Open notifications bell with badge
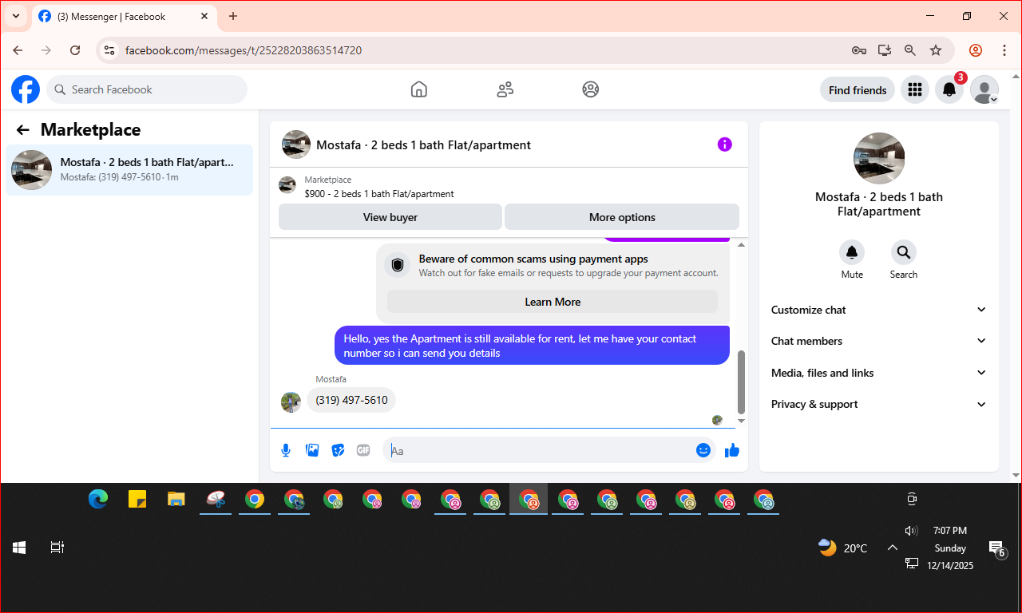The width and height of the screenshot is (1022, 613). [949, 90]
